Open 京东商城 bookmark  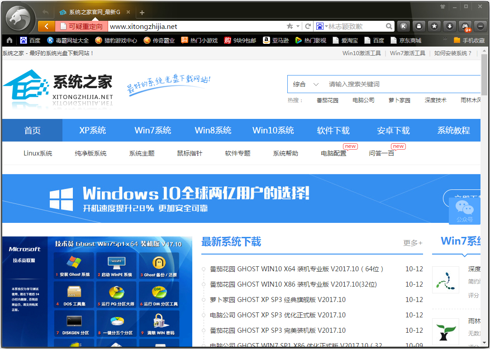pos(406,40)
